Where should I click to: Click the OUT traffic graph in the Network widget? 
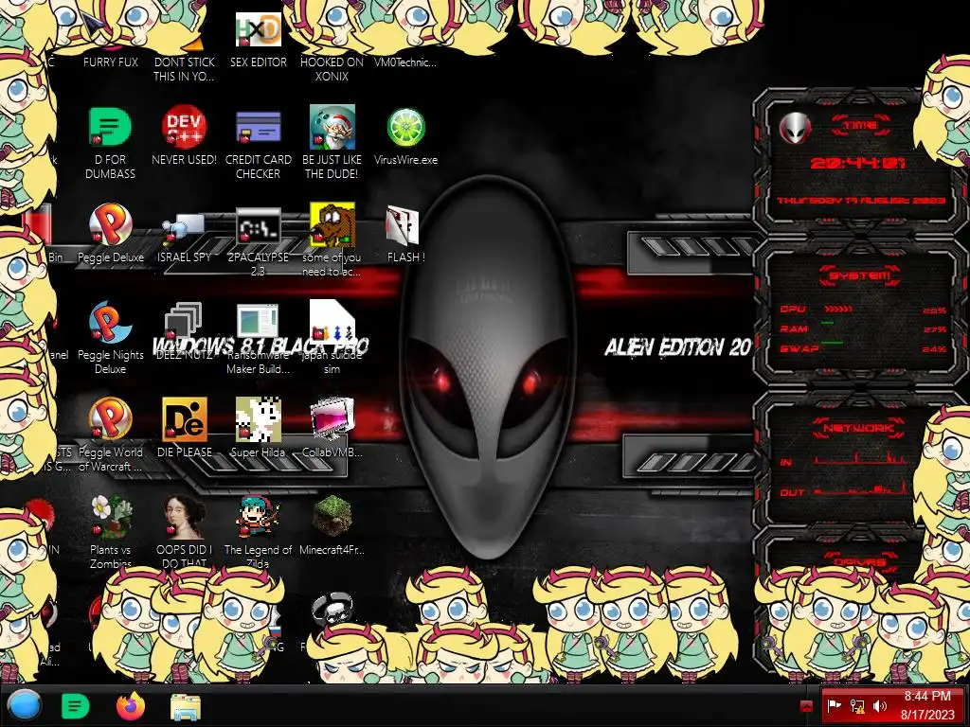860,488
